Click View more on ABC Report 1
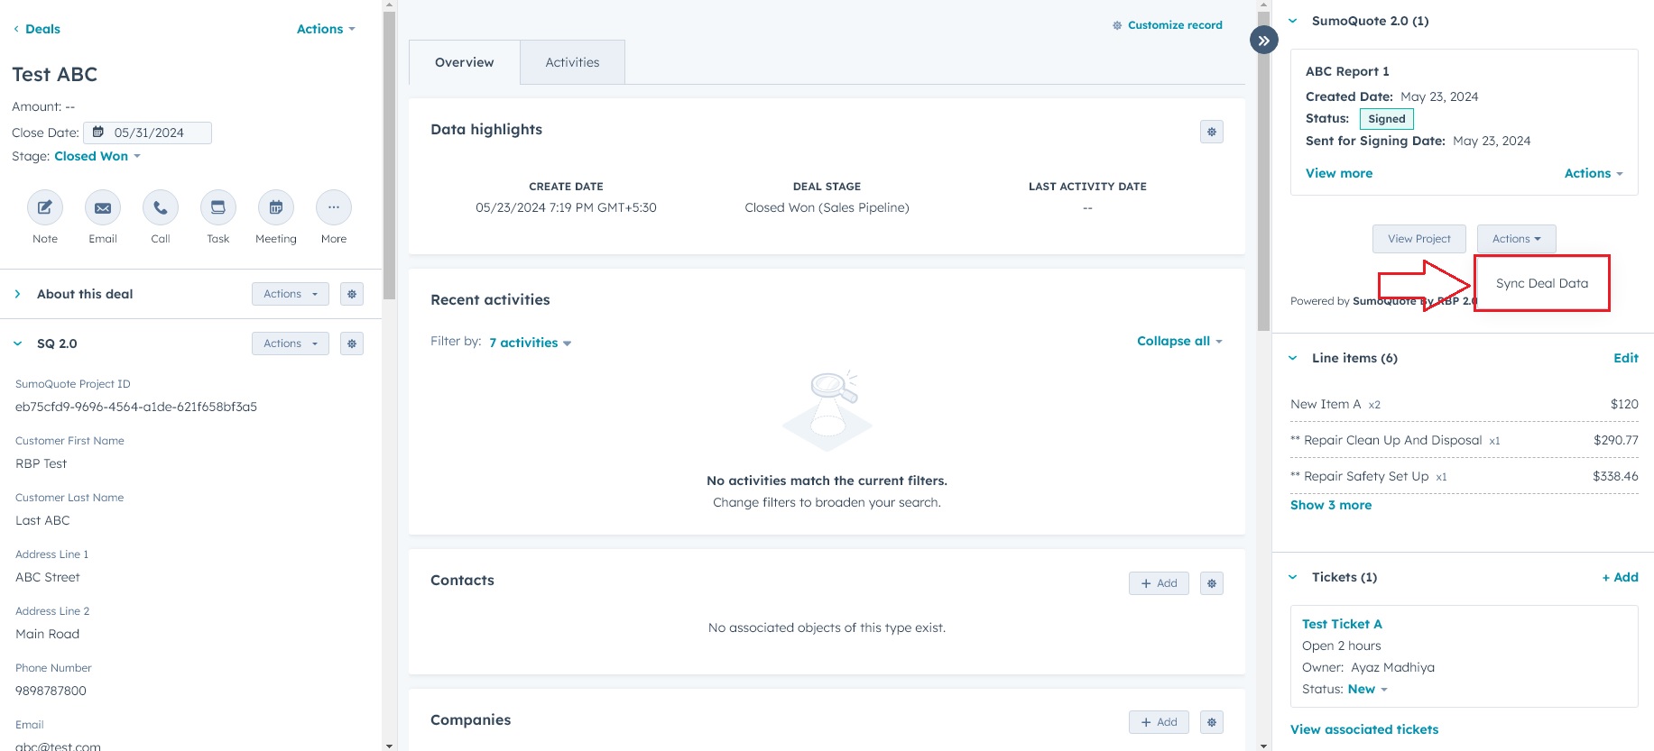Image resolution: width=1654 pixels, height=751 pixels. point(1339,173)
